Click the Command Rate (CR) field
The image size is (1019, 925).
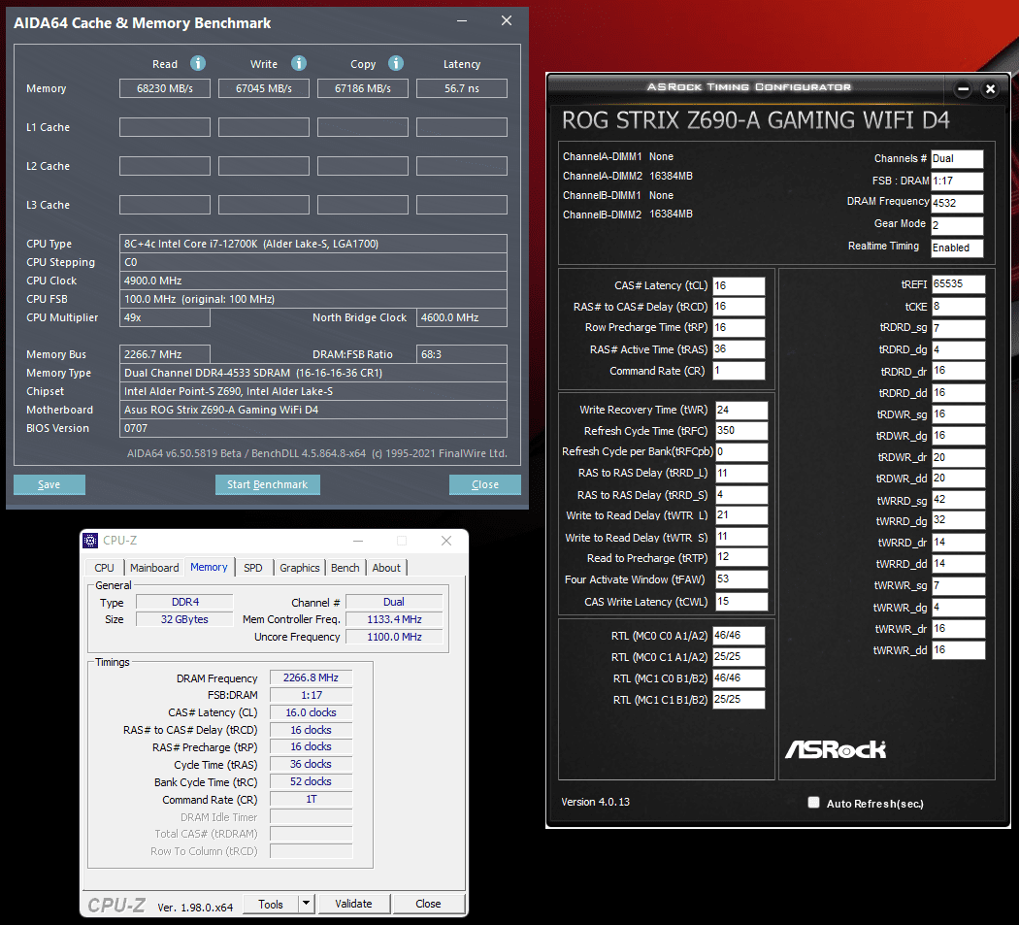(739, 371)
